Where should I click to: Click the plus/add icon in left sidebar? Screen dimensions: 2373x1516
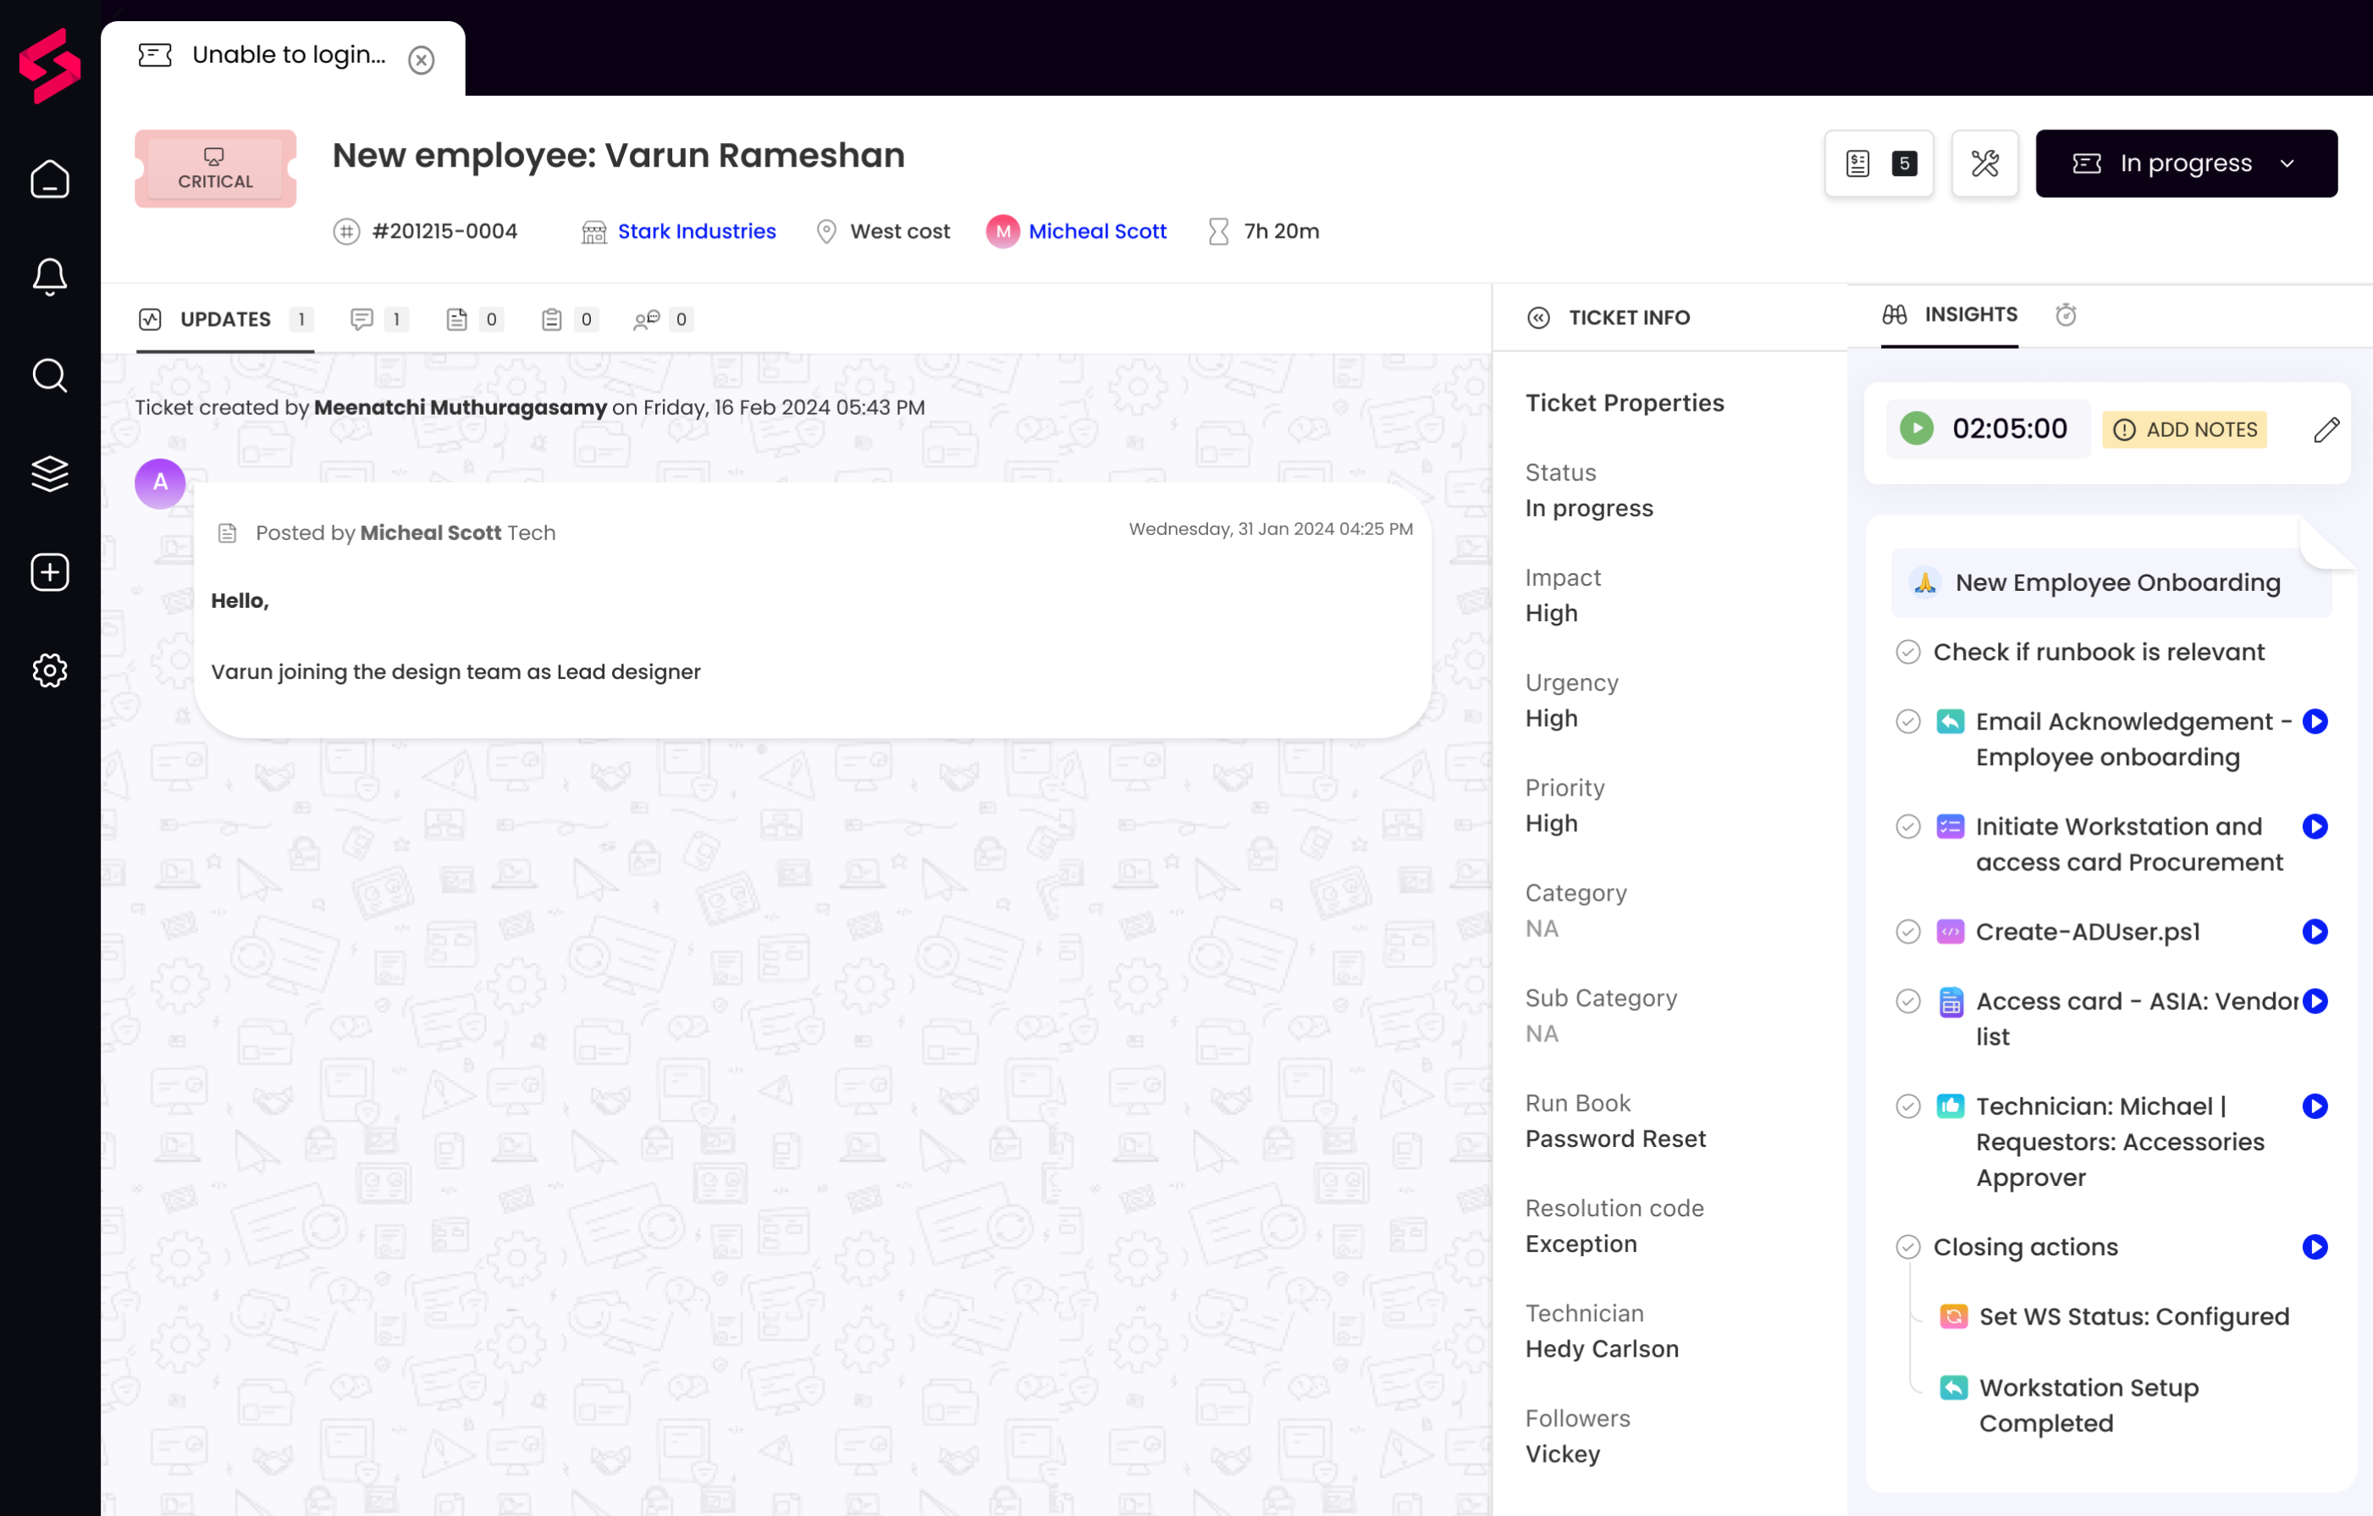coord(50,572)
